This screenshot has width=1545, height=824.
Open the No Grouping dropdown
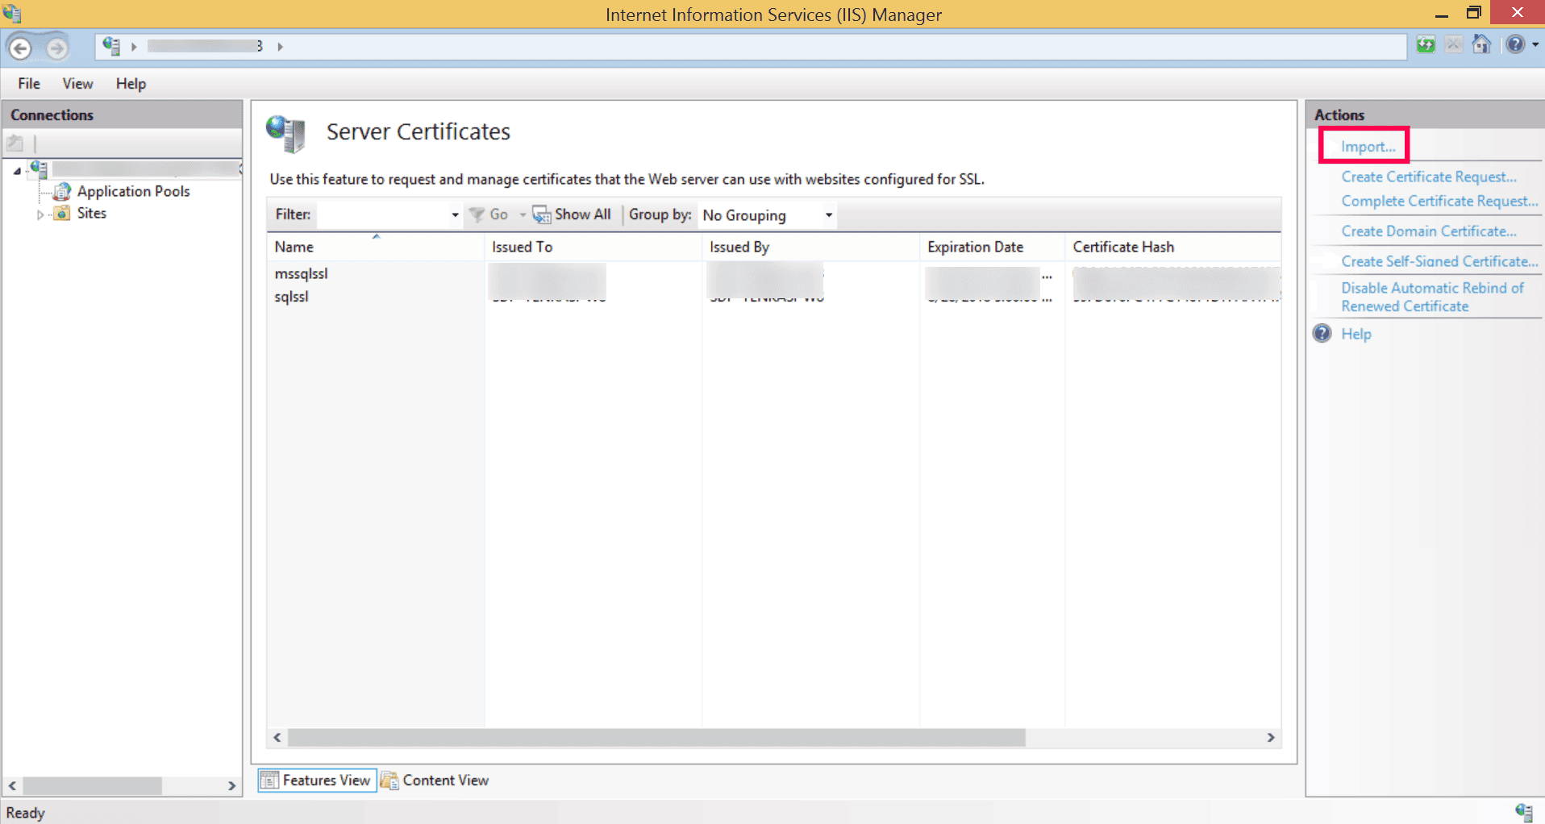pos(829,215)
